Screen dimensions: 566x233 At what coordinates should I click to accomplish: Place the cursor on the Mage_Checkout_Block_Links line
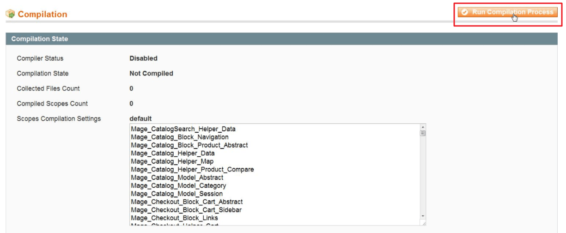pos(174,218)
